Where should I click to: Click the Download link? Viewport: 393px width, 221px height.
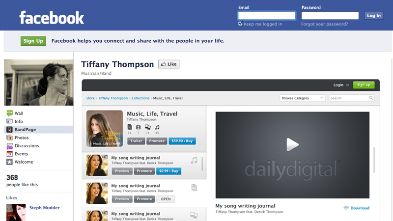(x=360, y=208)
